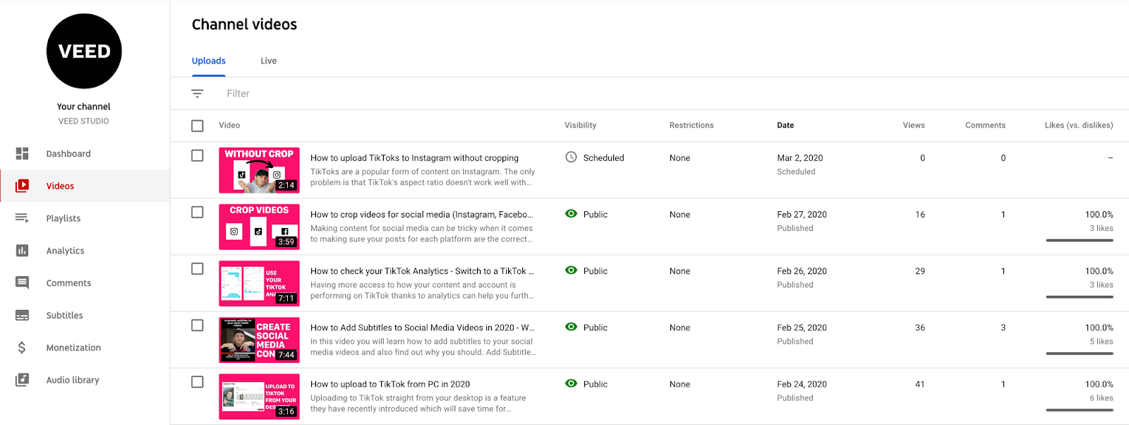Click the 'Feb 27, 2020' date cell
This screenshot has height=425, width=1129.
[x=802, y=215]
